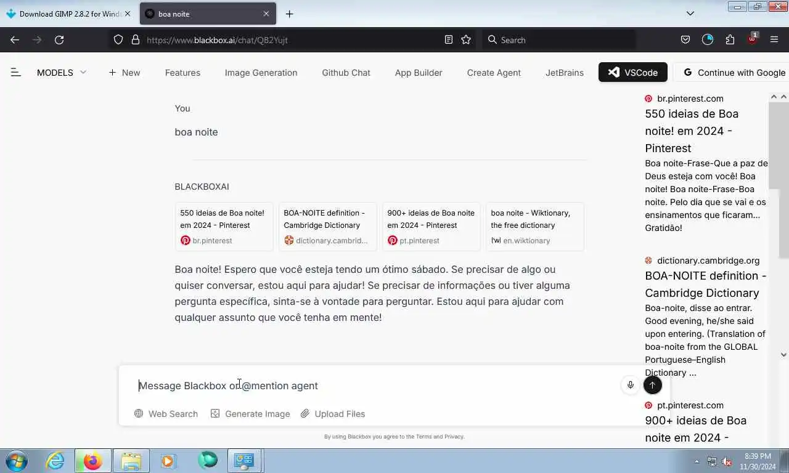Open the Pocket save icon
The image size is (789, 473).
click(x=685, y=39)
